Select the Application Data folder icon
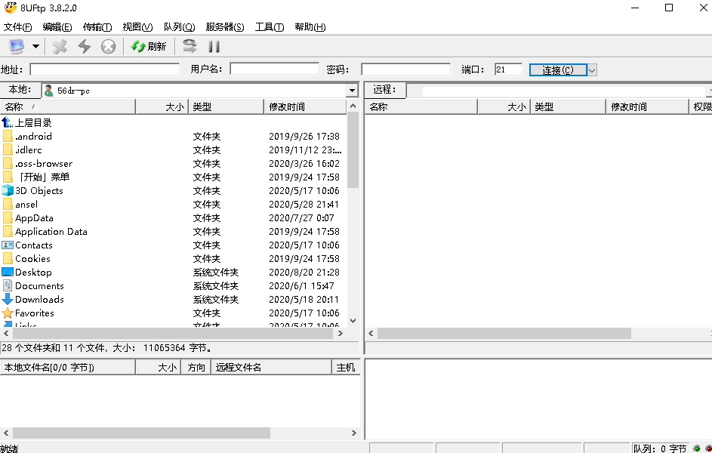 8,232
